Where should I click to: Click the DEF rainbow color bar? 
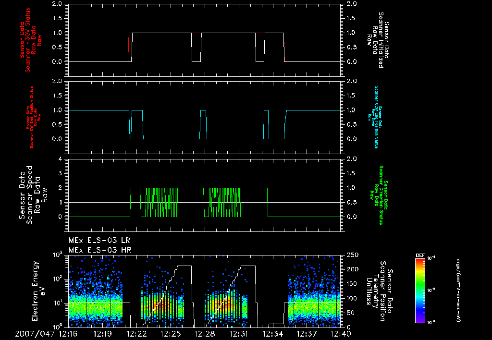(x=420, y=291)
